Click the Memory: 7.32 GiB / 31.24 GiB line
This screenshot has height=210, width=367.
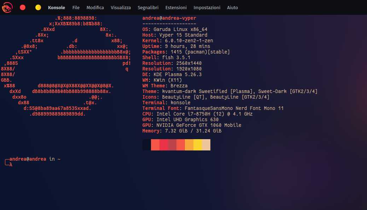tap(182, 131)
